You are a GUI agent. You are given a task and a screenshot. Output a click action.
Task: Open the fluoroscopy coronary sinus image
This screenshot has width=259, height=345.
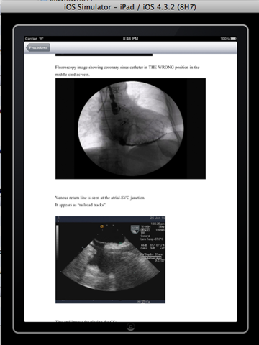(x=130, y=129)
